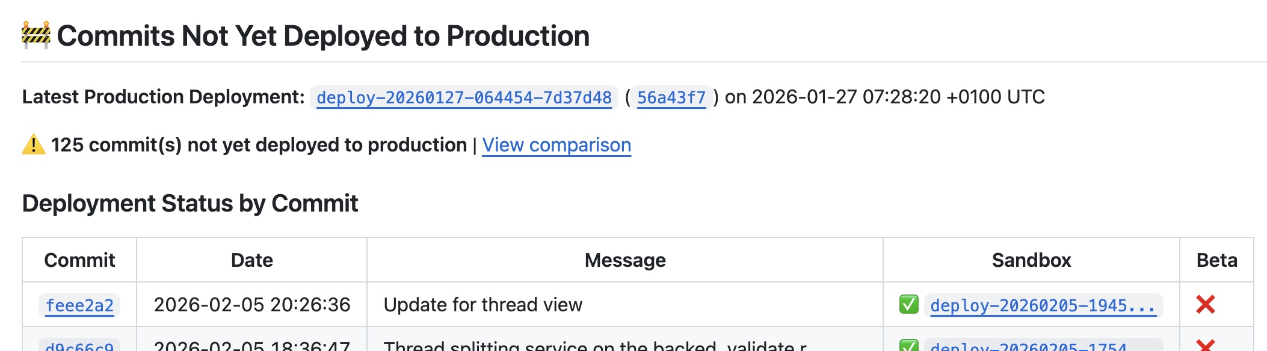Click the red X in feee2a2 Beta cell
The width and height of the screenshot is (1267, 351).
pyautogui.click(x=1206, y=305)
